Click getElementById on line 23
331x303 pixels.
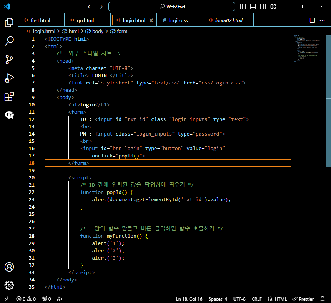pos(157,199)
